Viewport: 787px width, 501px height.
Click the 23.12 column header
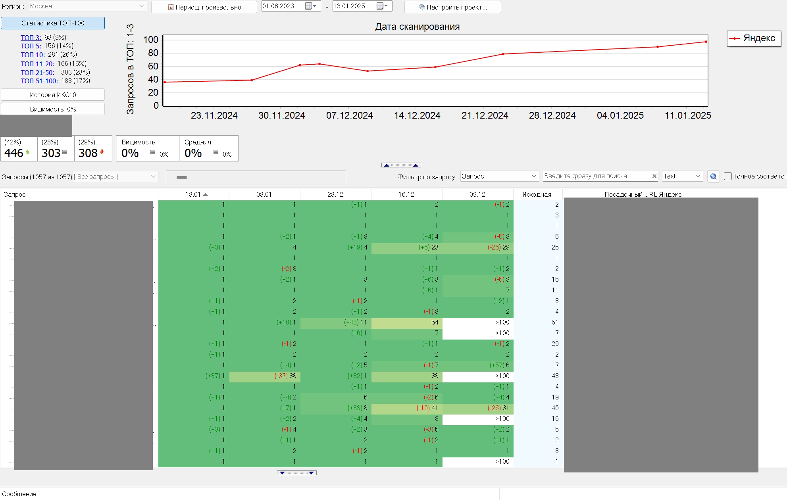[x=335, y=194]
